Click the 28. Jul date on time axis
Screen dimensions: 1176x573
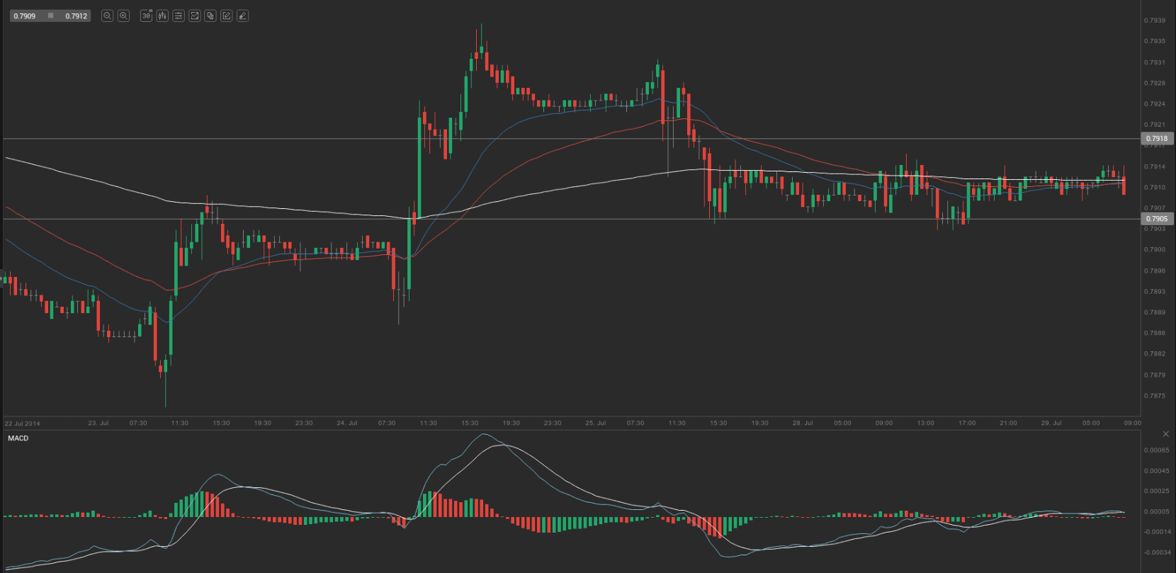pos(802,423)
